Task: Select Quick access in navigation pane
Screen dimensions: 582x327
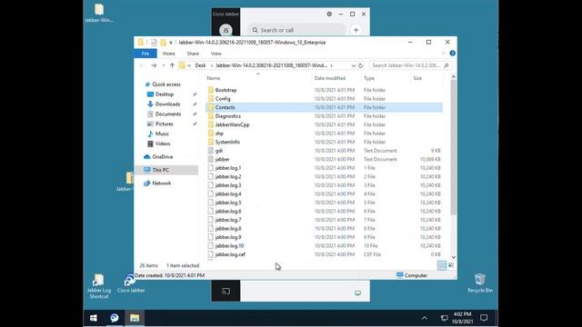Action: click(166, 84)
